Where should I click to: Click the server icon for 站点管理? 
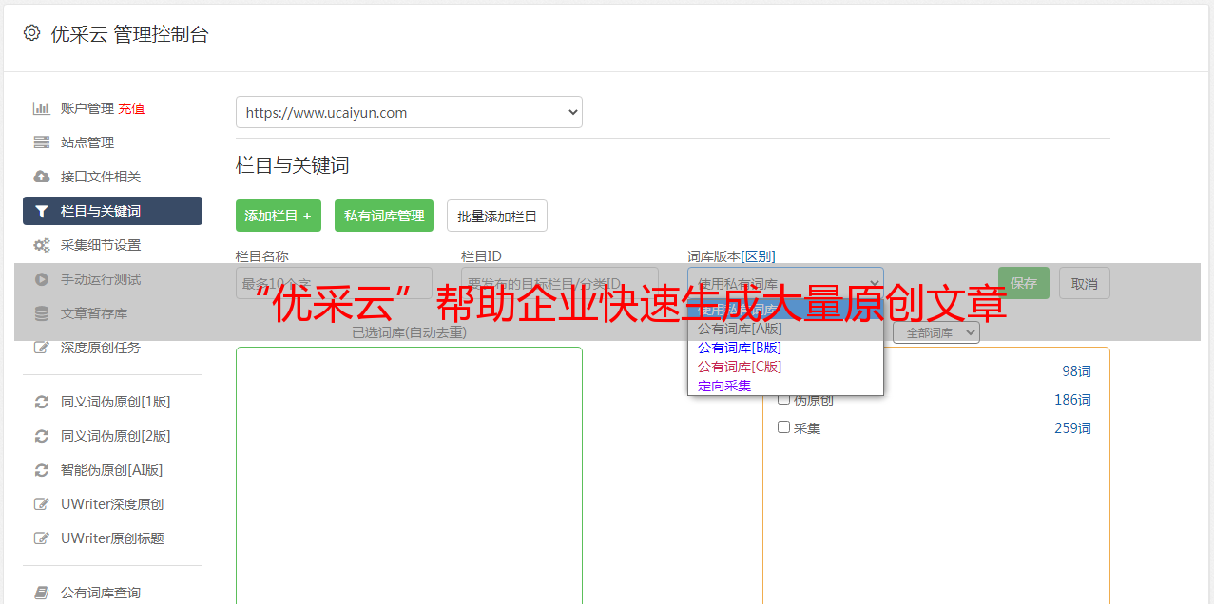[x=42, y=142]
